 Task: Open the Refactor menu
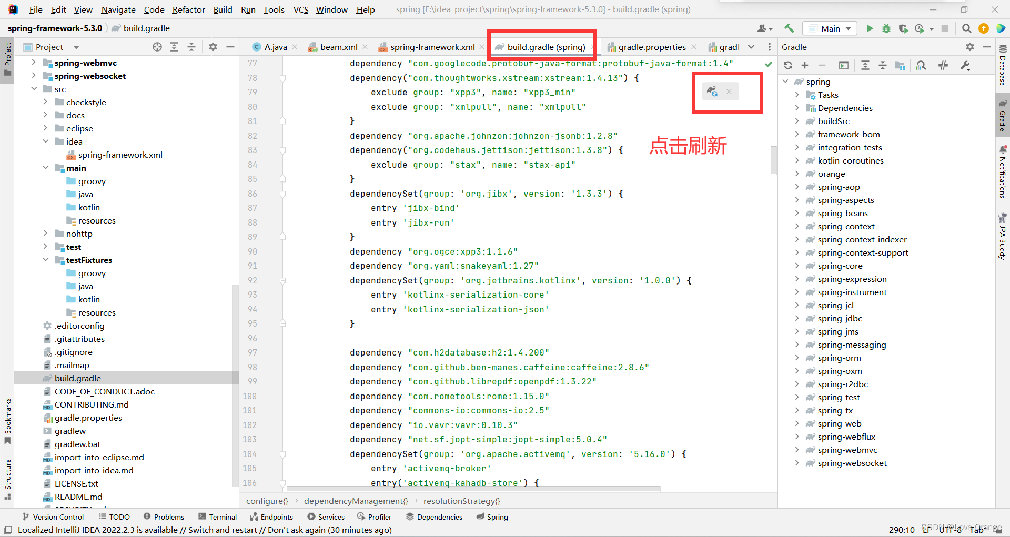[188, 9]
